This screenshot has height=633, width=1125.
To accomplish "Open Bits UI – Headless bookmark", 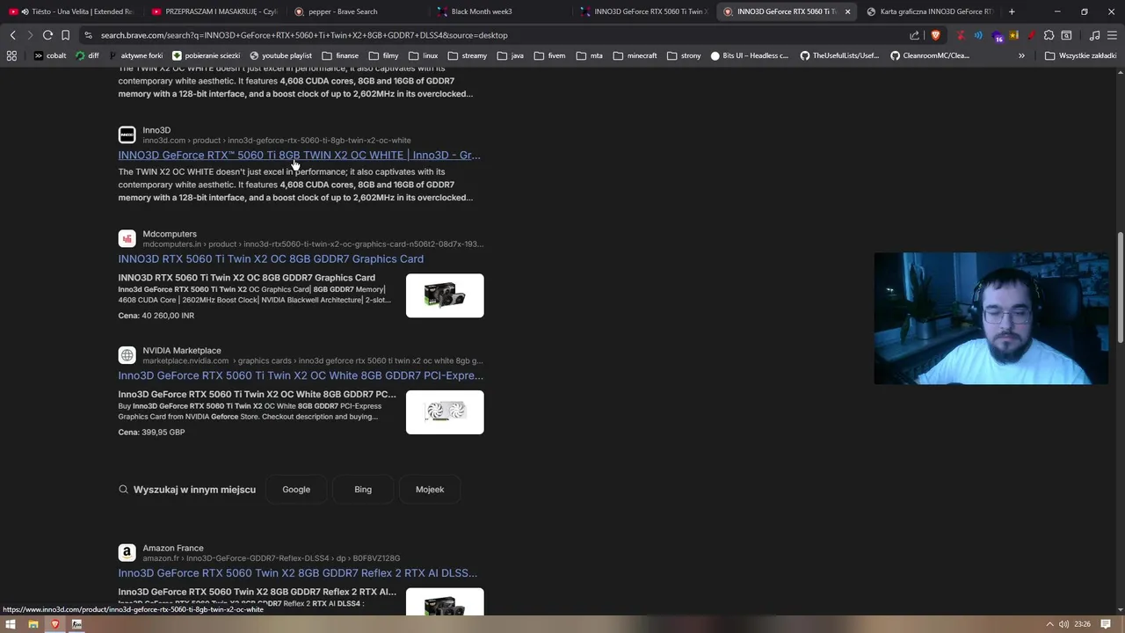I will [750, 55].
